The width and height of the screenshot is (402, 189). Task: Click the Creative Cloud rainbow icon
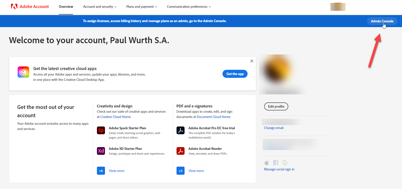pos(23,72)
